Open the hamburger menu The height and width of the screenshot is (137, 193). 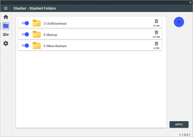click(x=6, y=8)
